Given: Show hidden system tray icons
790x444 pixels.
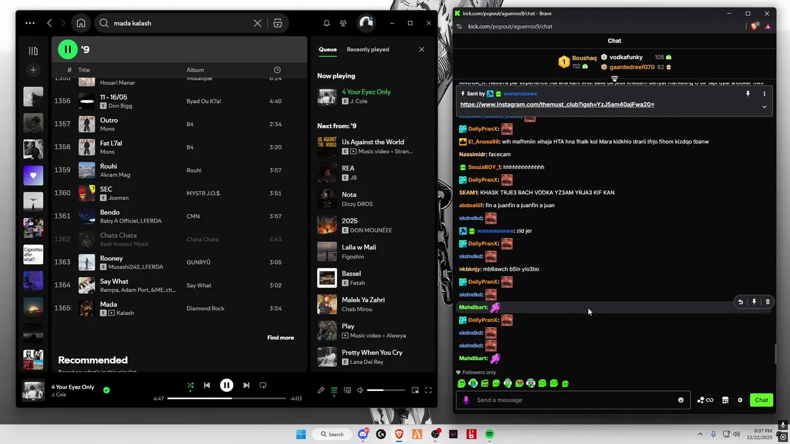Looking at the screenshot, I should [700, 434].
